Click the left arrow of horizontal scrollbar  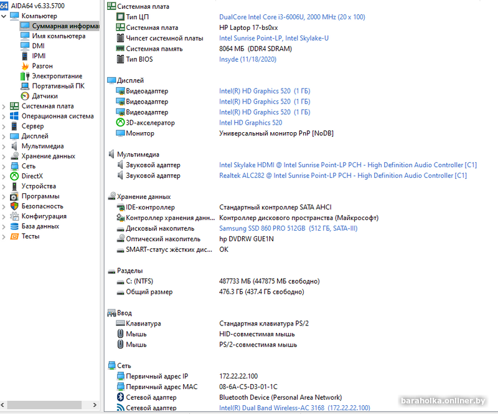point(2,405)
